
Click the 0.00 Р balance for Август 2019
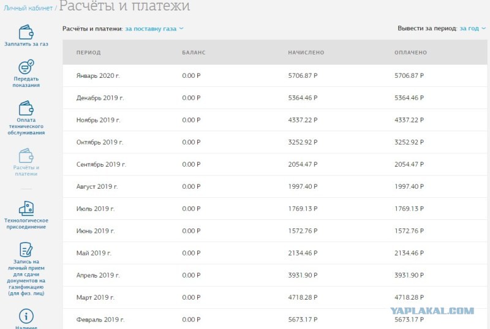tap(191, 186)
